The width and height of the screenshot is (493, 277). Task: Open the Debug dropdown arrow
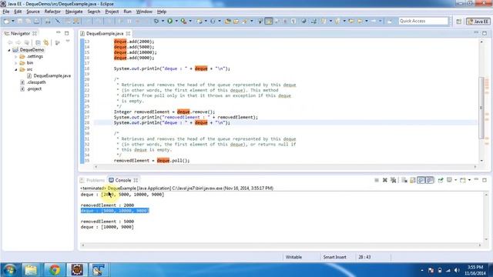(x=163, y=21)
